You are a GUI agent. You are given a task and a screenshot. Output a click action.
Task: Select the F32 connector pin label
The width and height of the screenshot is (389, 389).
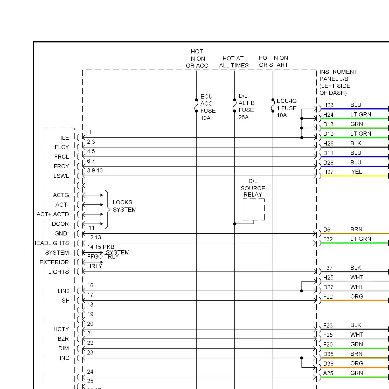[x=328, y=239]
